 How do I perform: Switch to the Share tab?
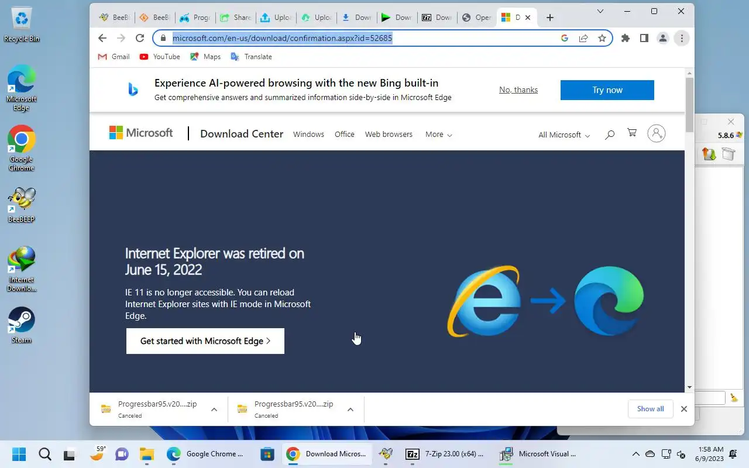point(236,18)
